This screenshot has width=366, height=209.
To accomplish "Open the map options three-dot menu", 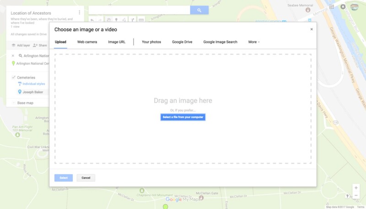I will point(79,12).
